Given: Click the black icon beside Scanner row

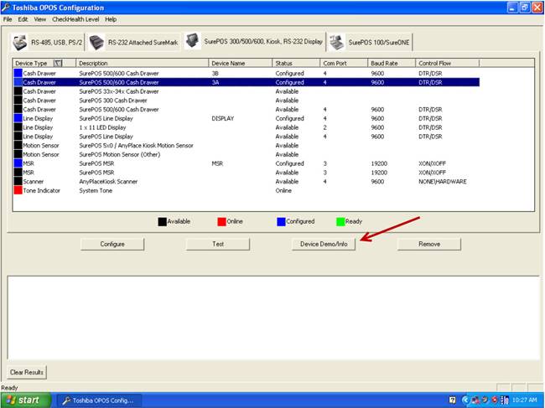Looking at the screenshot, I should (x=18, y=181).
